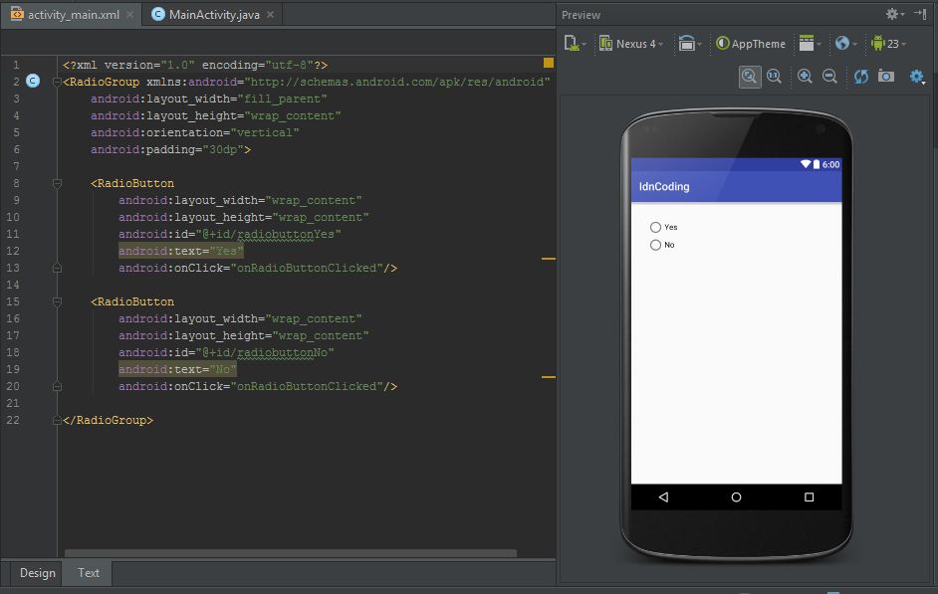This screenshot has height=594, width=938.
Task: Close the activity_main.xml tab
Action: tap(129, 14)
